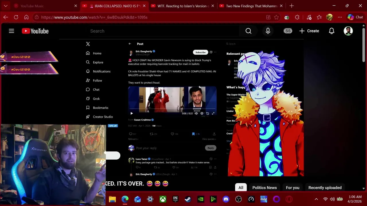The width and height of the screenshot is (367, 206).
Task: Expand the tab actions chevron menu
Action: [x=6, y=6]
